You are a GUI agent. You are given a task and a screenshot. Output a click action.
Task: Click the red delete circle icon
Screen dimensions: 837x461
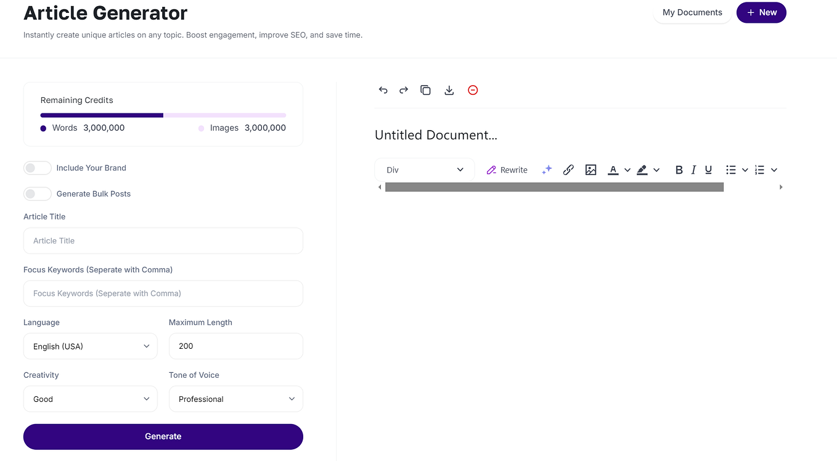pyautogui.click(x=473, y=90)
